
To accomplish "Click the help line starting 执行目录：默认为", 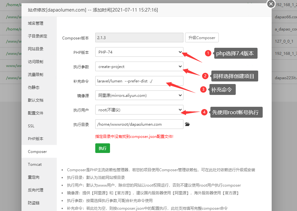I will click(96, 177).
